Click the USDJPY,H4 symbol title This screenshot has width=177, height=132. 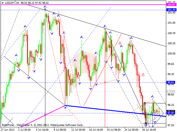pos(12,3)
